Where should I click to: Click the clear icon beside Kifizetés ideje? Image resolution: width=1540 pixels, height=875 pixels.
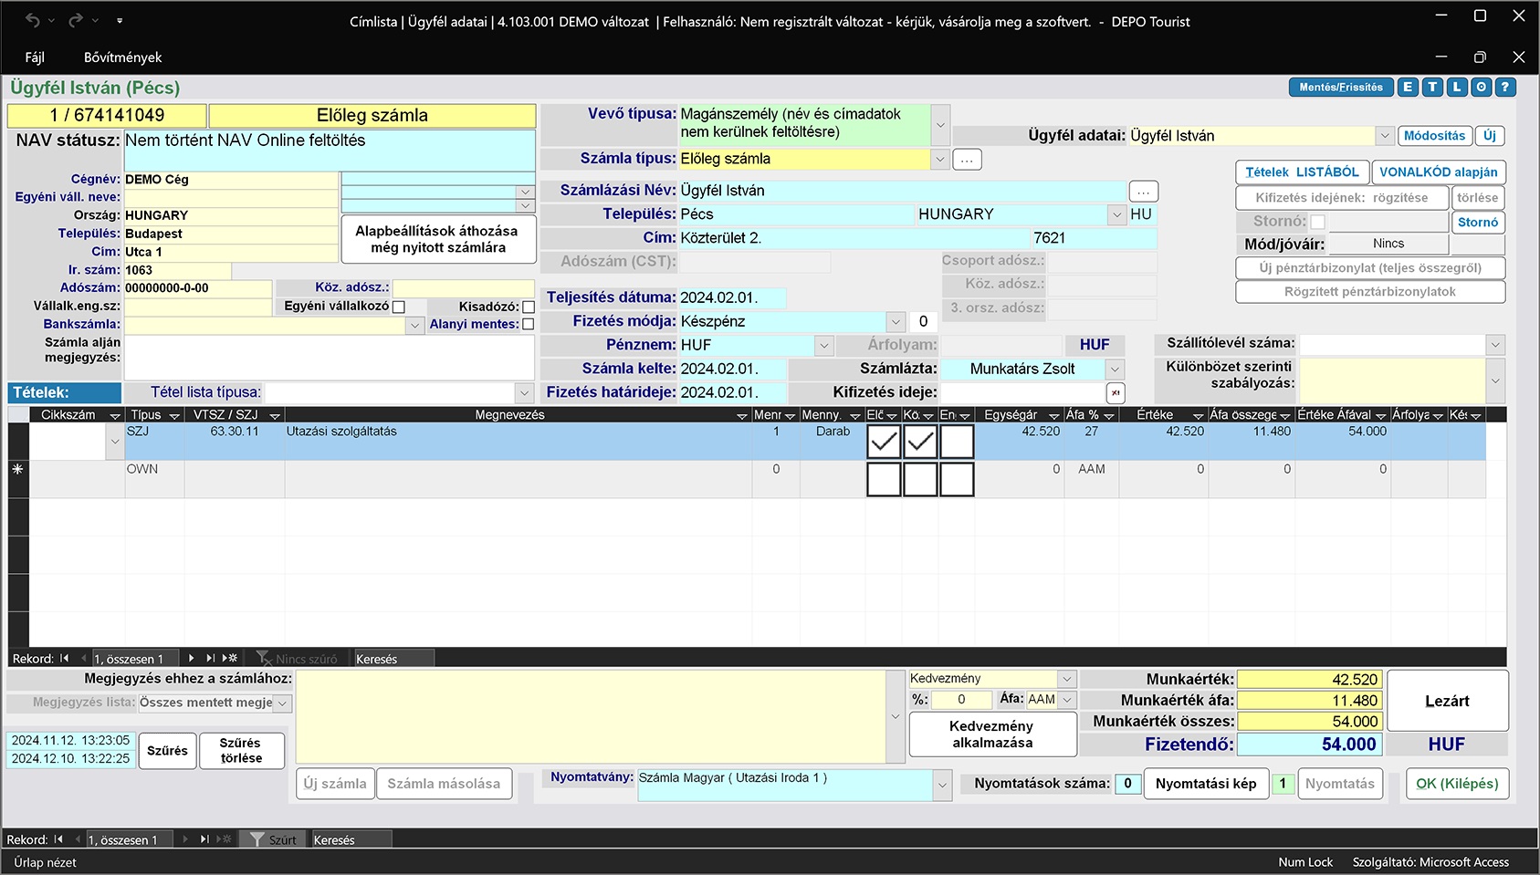(x=1115, y=393)
